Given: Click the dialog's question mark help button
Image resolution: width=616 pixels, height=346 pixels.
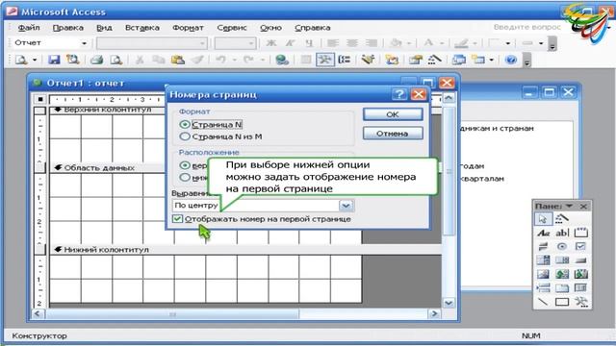Looking at the screenshot, I should [399, 94].
